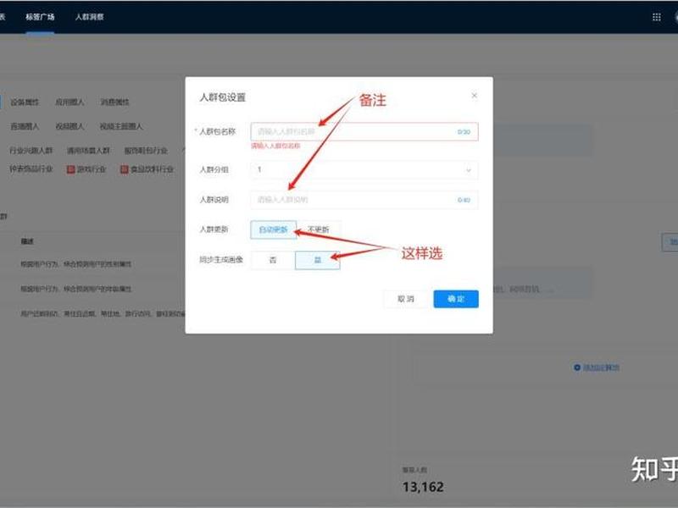Viewport: 678px width, 508px height.
Task: Choose 是 for 同步生成画像
Action: (317, 260)
